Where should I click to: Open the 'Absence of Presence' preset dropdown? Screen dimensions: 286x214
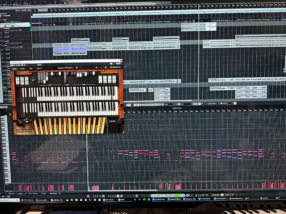(x=66, y=68)
